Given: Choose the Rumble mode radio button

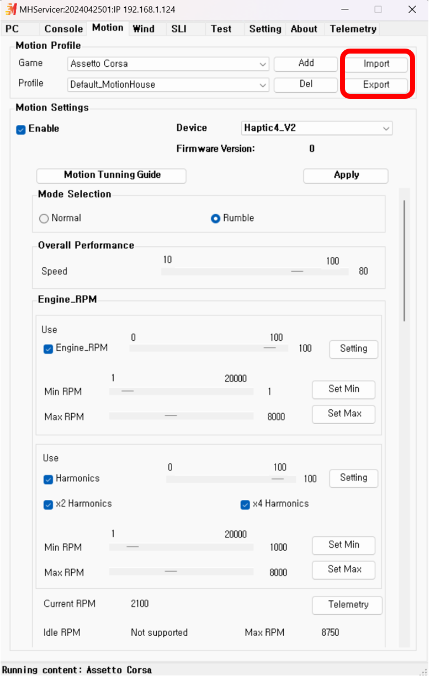Looking at the screenshot, I should 216,219.
